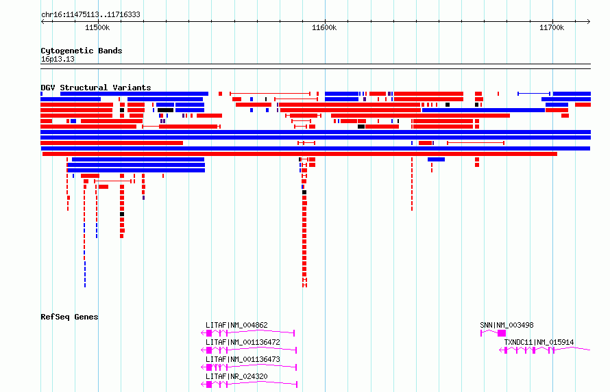Open the TXNDC11|NM_015914 gene label
Screen dimensions: 610x392
[539, 342]
